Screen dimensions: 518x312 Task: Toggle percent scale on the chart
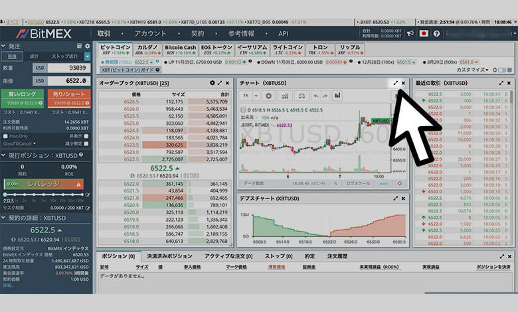click(x=335, y=183)
